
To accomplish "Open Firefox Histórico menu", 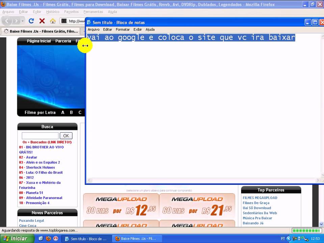I will click(53, 12).
